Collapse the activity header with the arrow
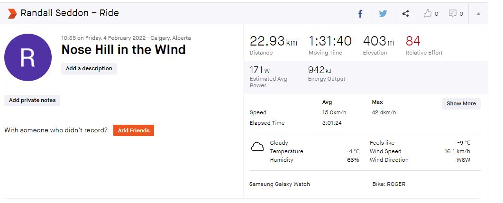 pos(478,14)
